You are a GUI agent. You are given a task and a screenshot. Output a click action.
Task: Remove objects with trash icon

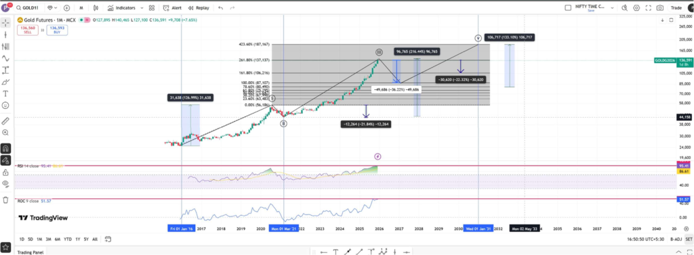5,200
